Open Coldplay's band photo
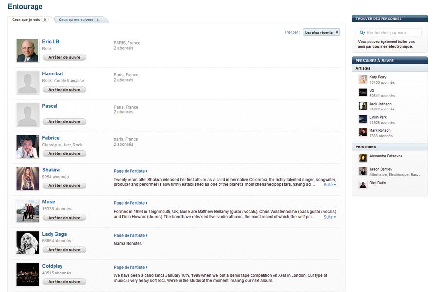 (27, 274)
